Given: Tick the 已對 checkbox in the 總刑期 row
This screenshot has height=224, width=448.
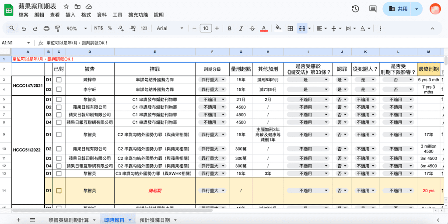Looking at the screenshot, I should click(x=59, y=190).
